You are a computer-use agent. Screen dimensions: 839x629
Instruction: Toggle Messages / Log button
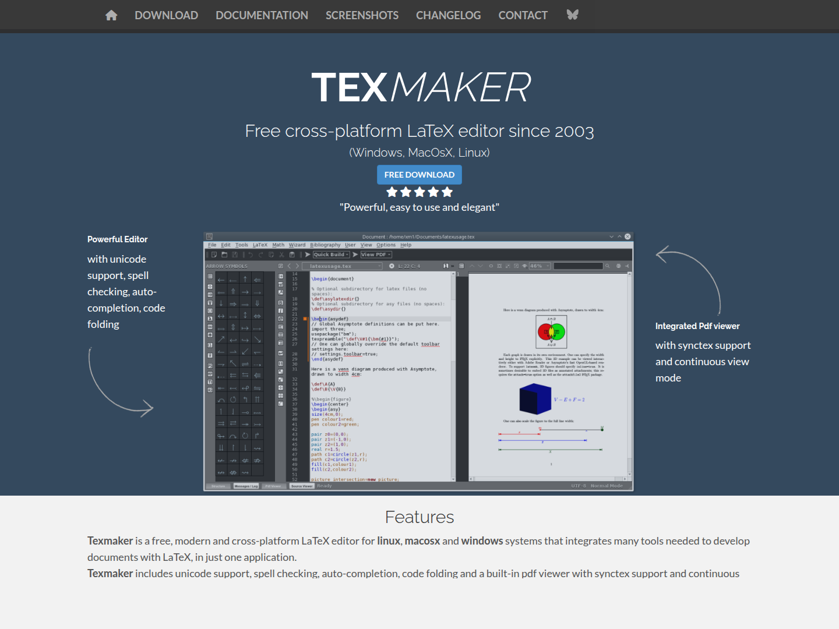click(x=246, y=486)
